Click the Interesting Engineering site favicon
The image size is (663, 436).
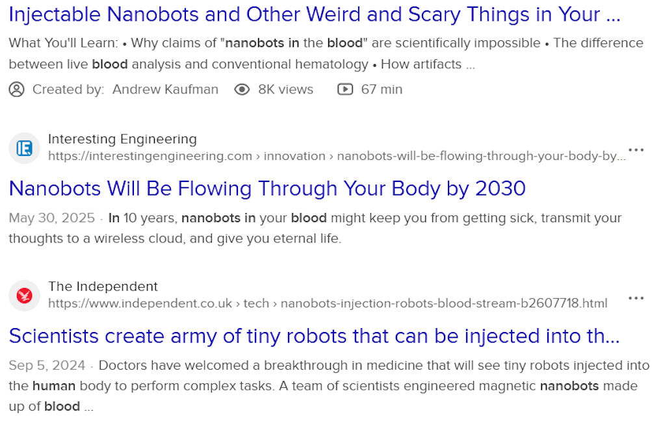25,148
